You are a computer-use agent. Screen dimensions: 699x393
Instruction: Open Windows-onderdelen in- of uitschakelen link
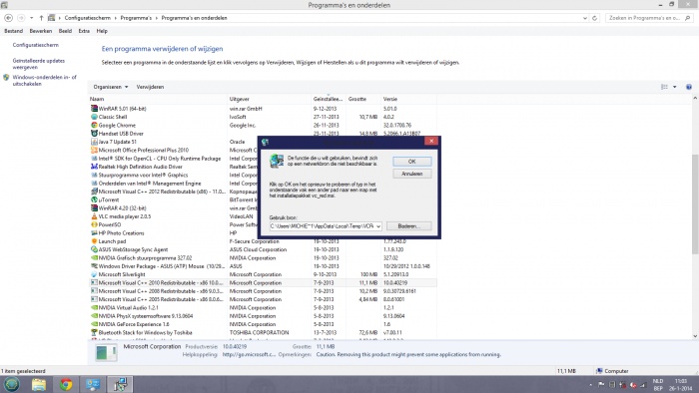pyautogui.click(x=44, y=80)
